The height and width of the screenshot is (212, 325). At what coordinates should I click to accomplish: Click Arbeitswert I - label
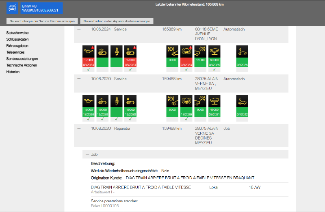pos(103,192)
